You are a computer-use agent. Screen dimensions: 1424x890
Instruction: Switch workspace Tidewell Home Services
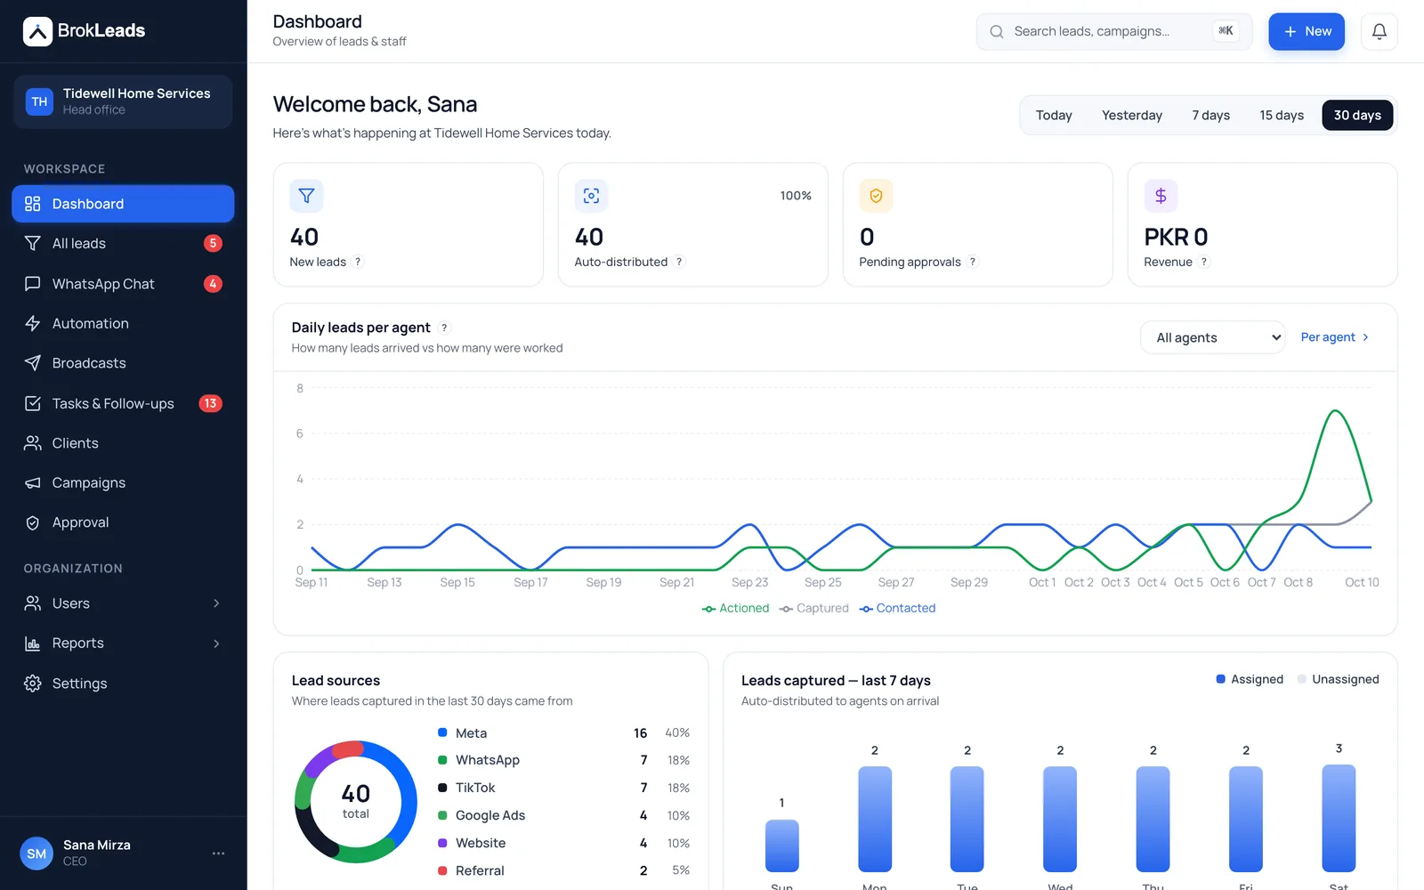click(x=123, y=101)
